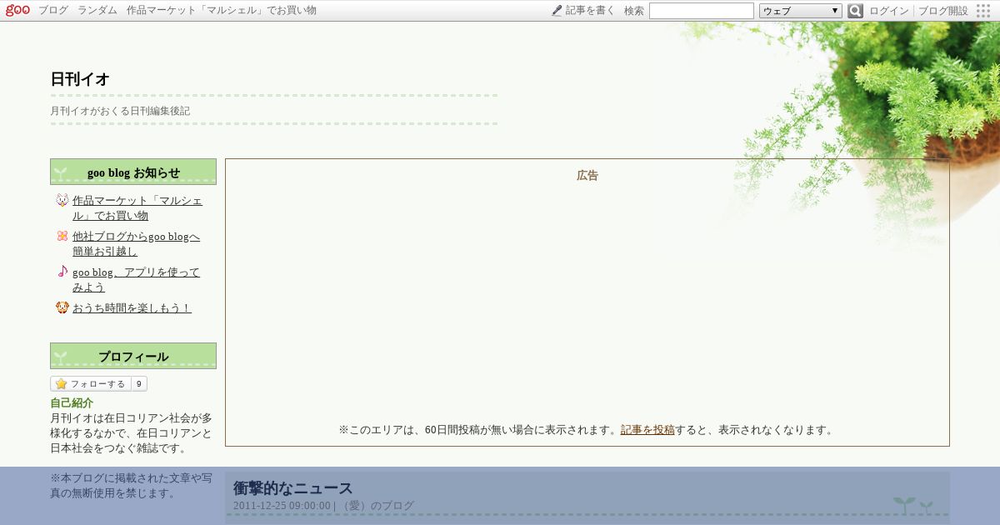
Task: Open the ランダム top menu item
Action: tap(97, 11)
